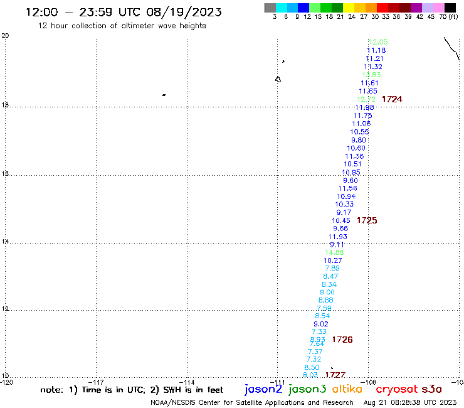
Task: Select the altika satellite legend label
Action: click(347, 389)
